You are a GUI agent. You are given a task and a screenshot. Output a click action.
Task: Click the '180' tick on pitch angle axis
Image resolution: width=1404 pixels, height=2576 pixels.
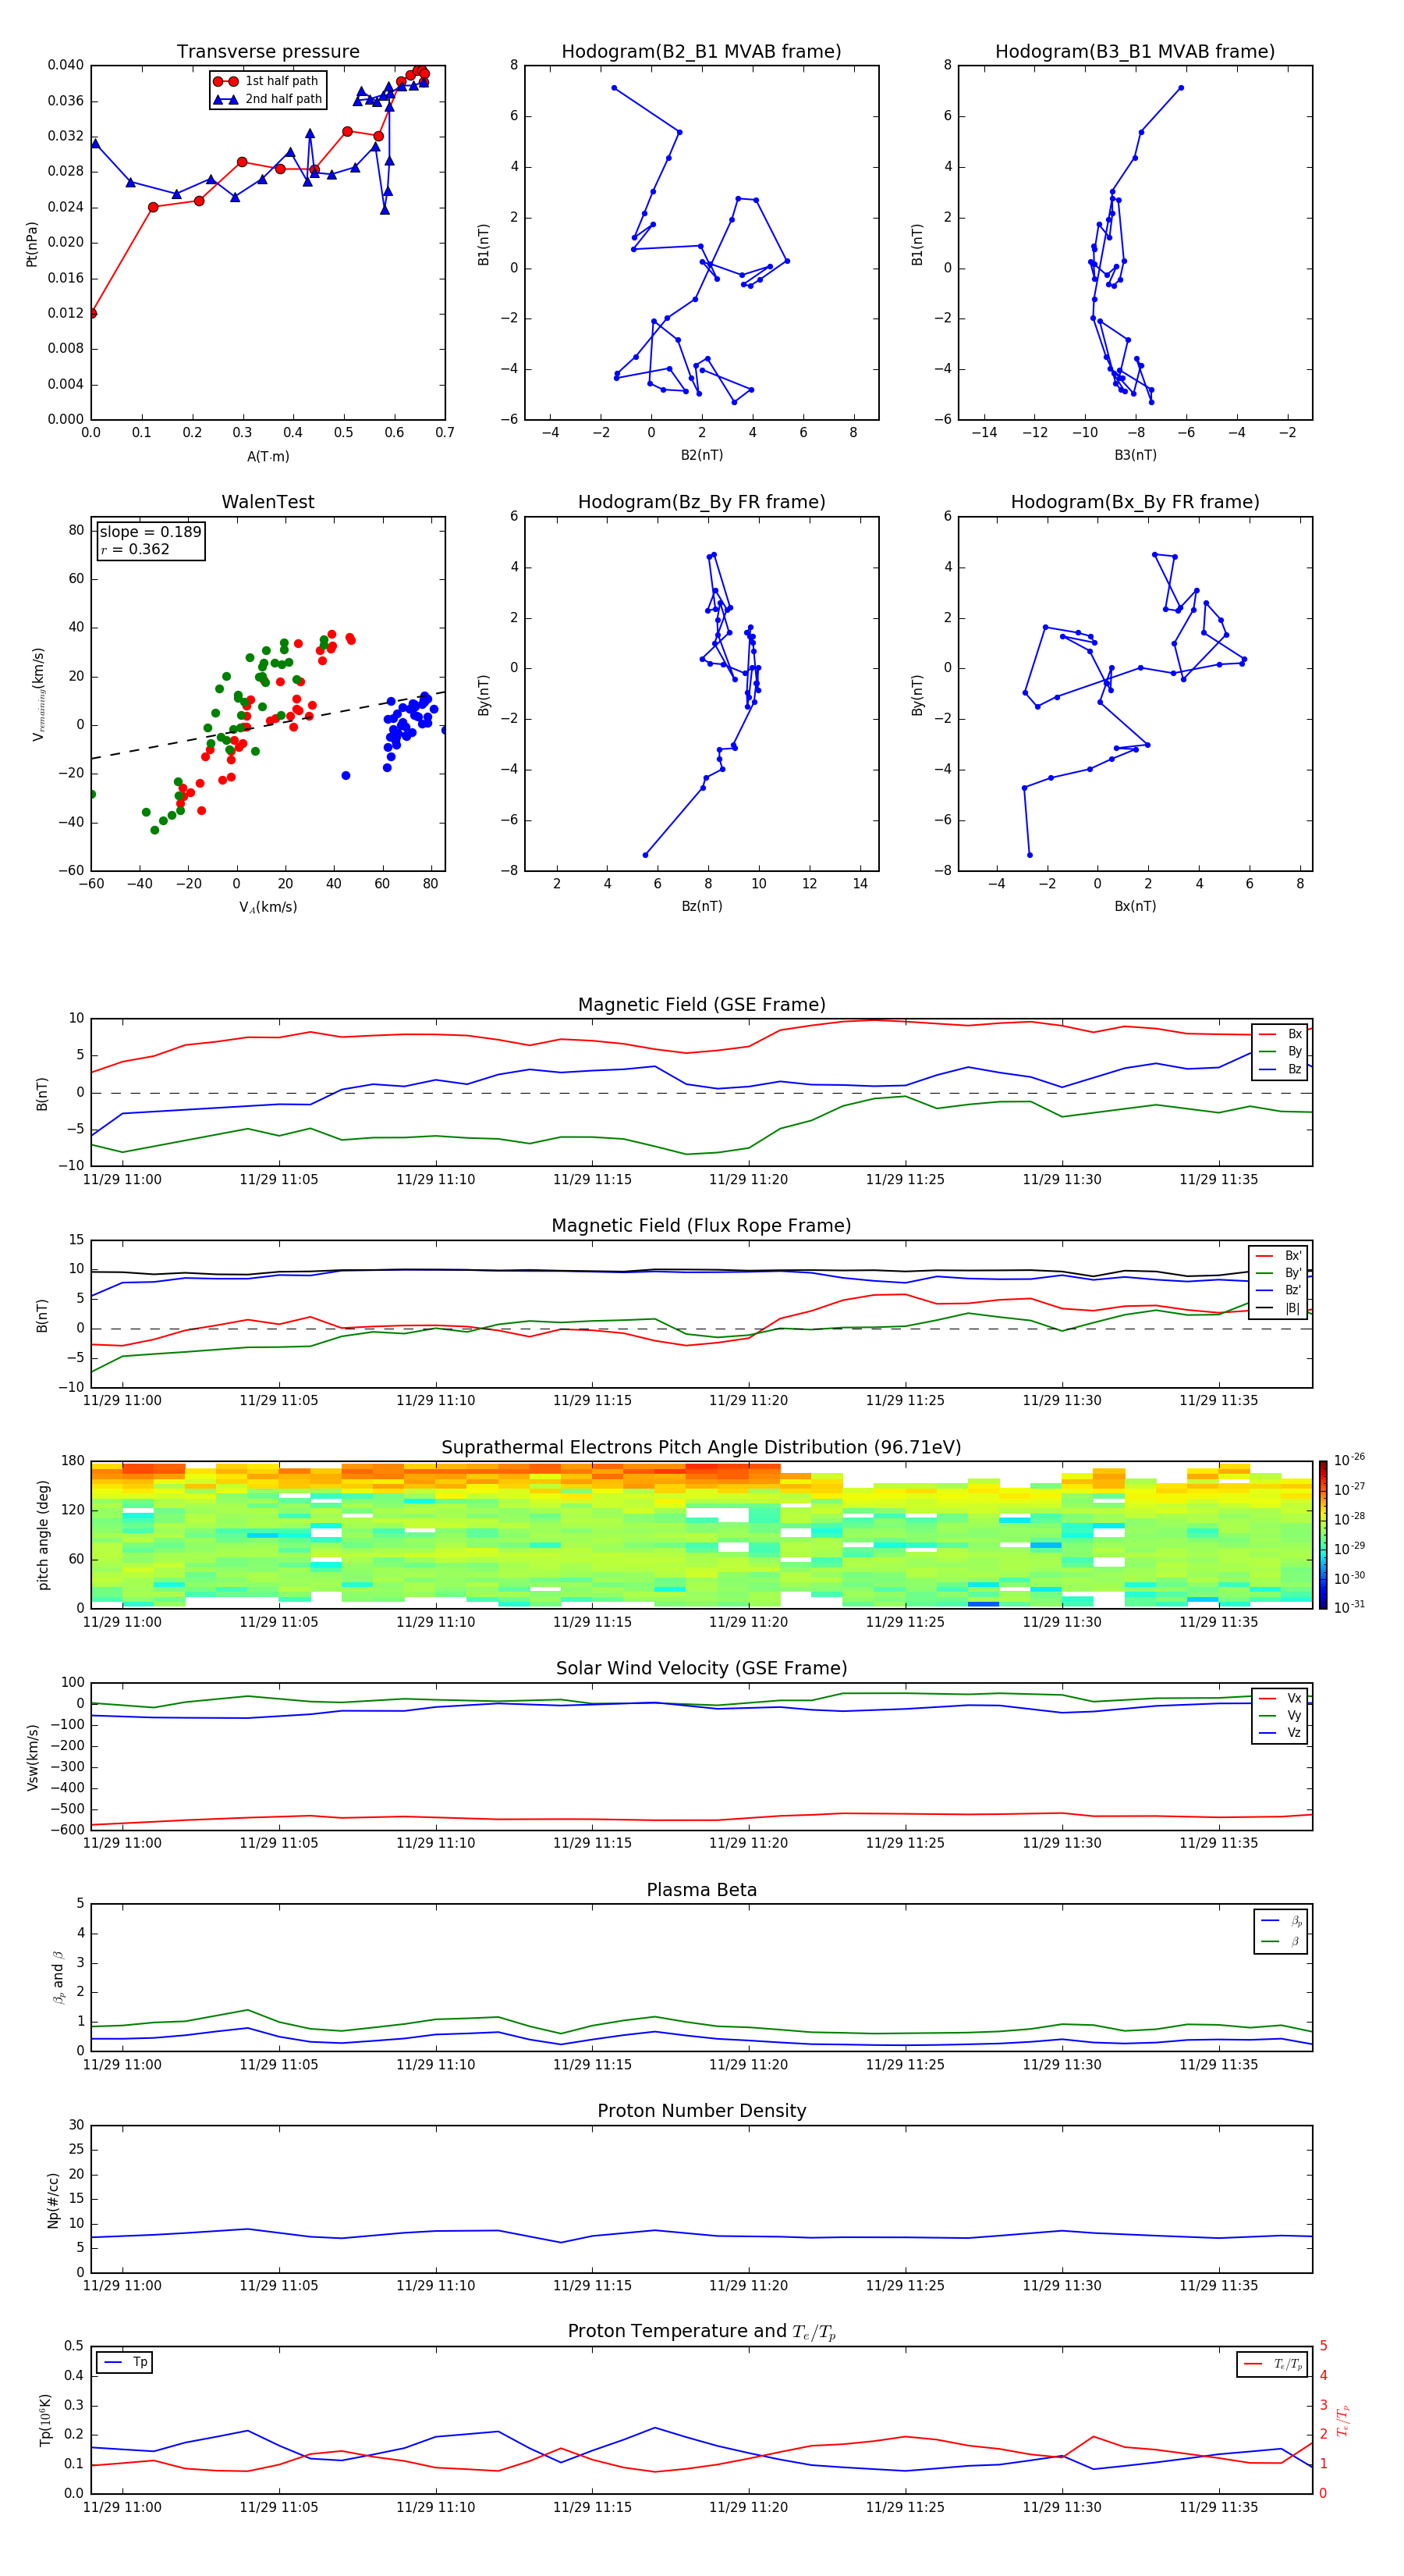[x=73, y=1461]
